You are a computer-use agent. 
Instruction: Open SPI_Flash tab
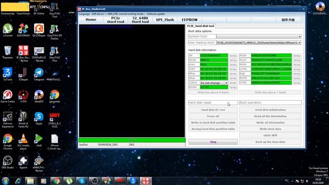pyautogui.click(x=165, y=20)
